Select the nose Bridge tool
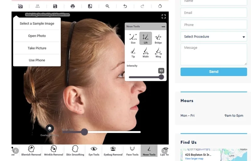251x161 pixels. click(x=158, y=38)
